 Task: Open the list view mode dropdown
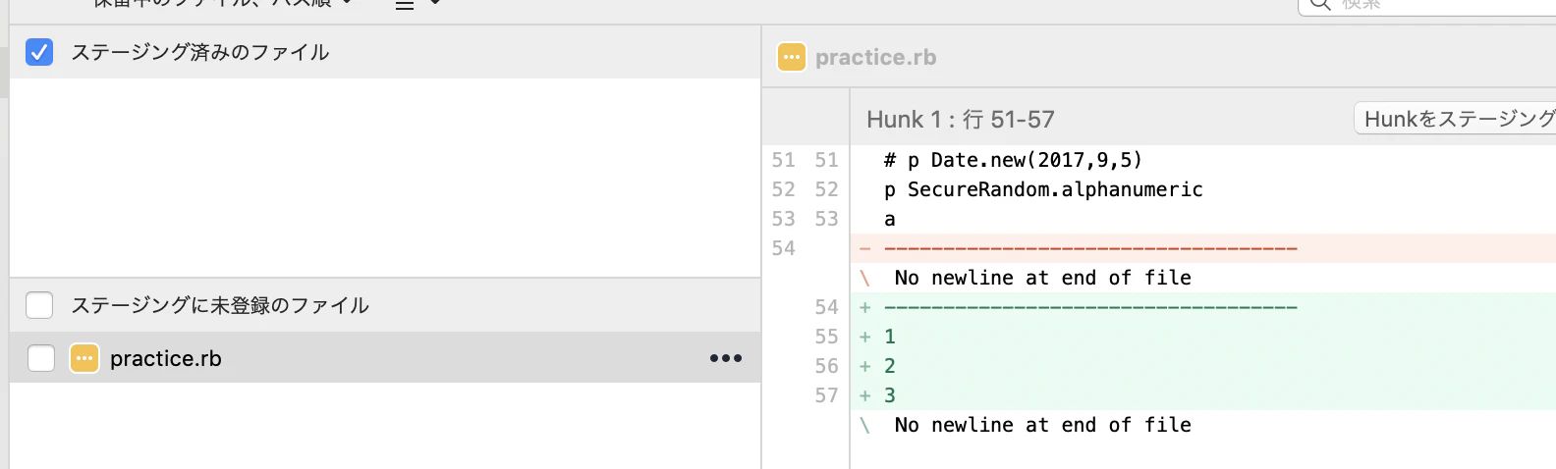(x=417, y=3)
